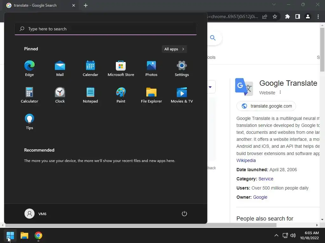Open the Calculator app
325x243 pixels.
[30, 95]
